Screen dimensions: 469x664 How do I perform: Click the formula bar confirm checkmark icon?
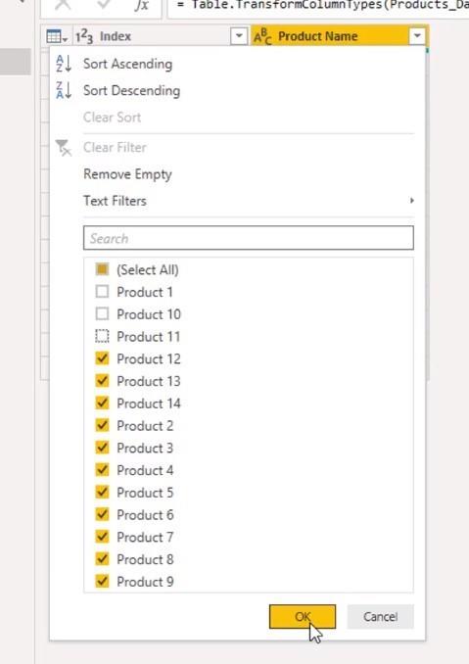pyautogui.click(x=103, y=4)
